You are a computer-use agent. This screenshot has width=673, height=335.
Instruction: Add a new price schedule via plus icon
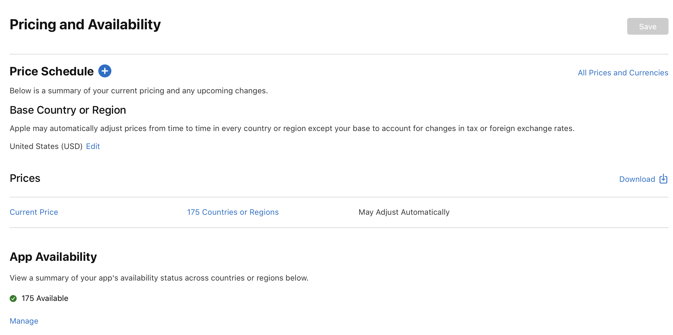(x=105, y=71)
